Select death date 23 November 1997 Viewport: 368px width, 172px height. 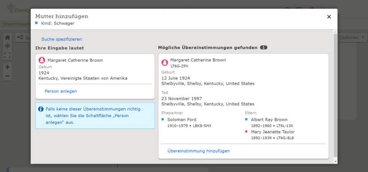(182, 99)
